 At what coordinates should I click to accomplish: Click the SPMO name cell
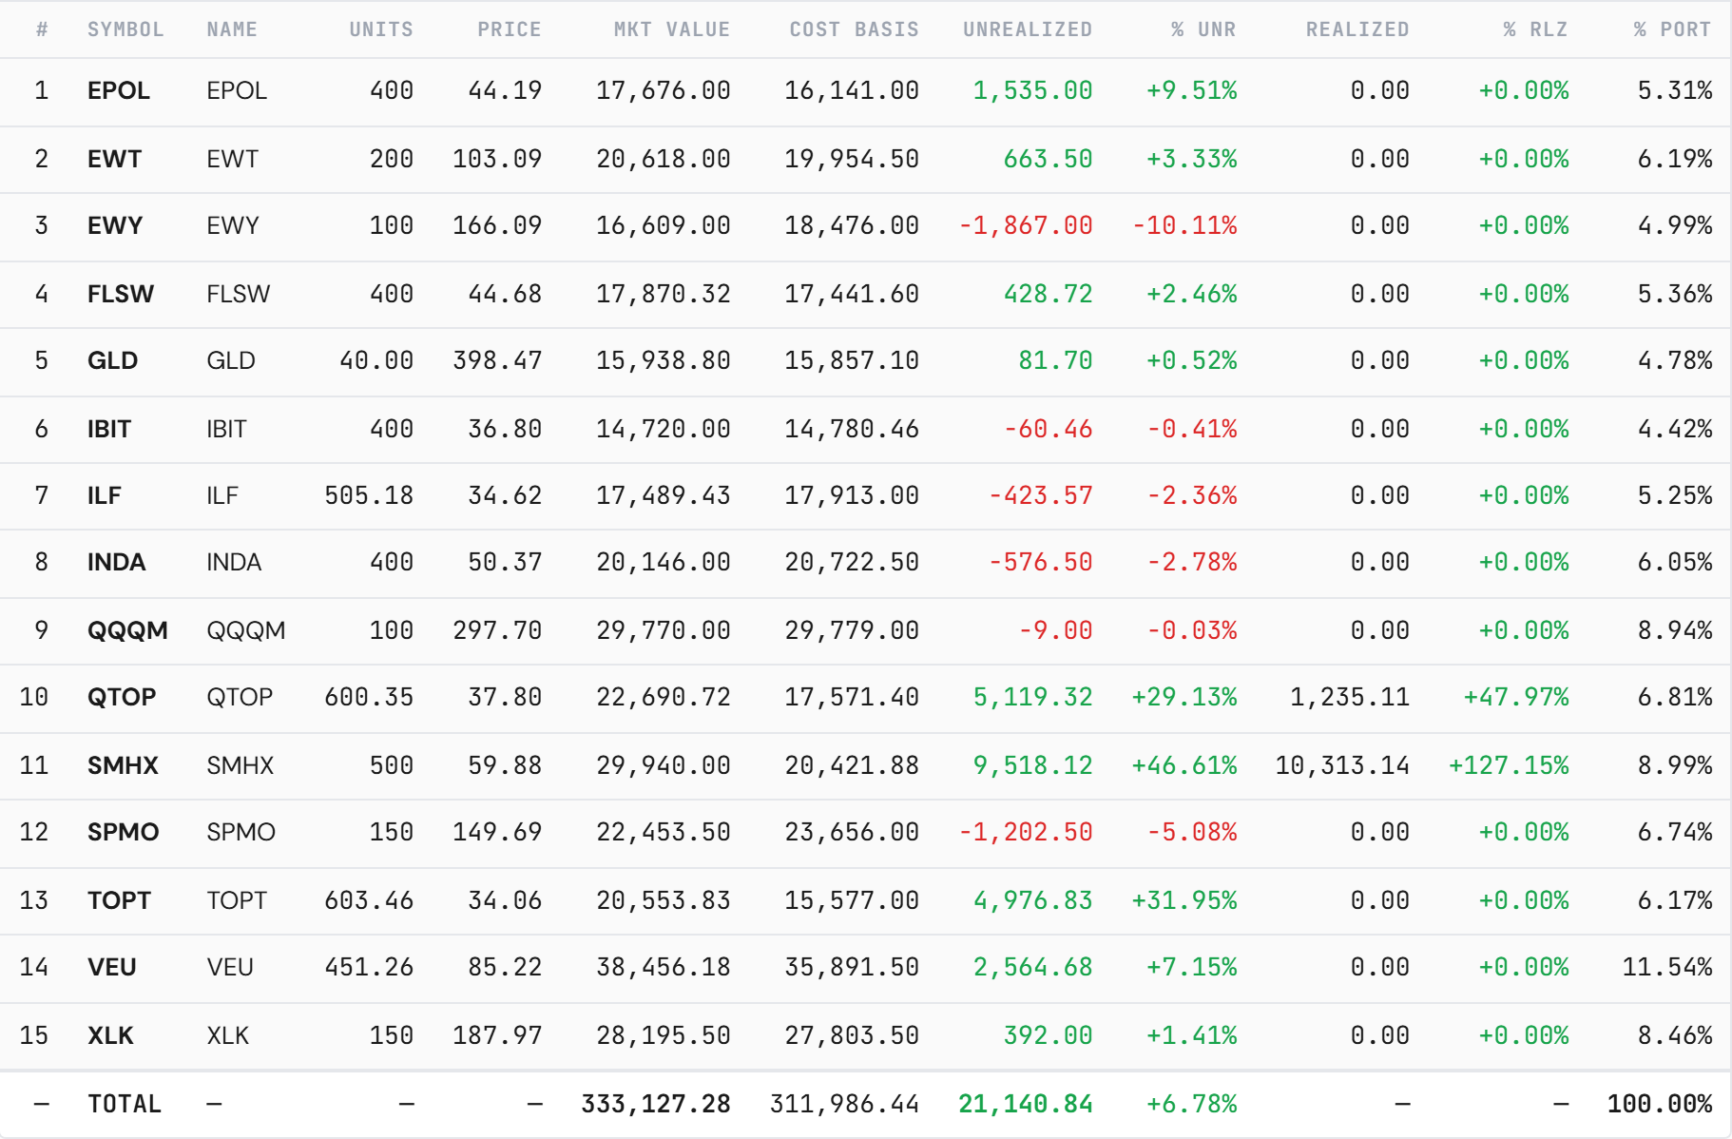pos(241,832)
